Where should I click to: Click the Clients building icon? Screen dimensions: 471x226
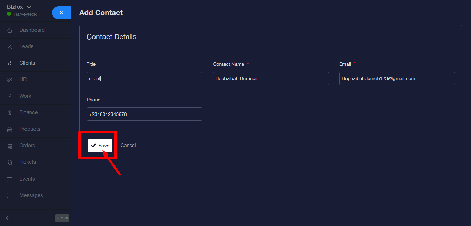point(10,63)
